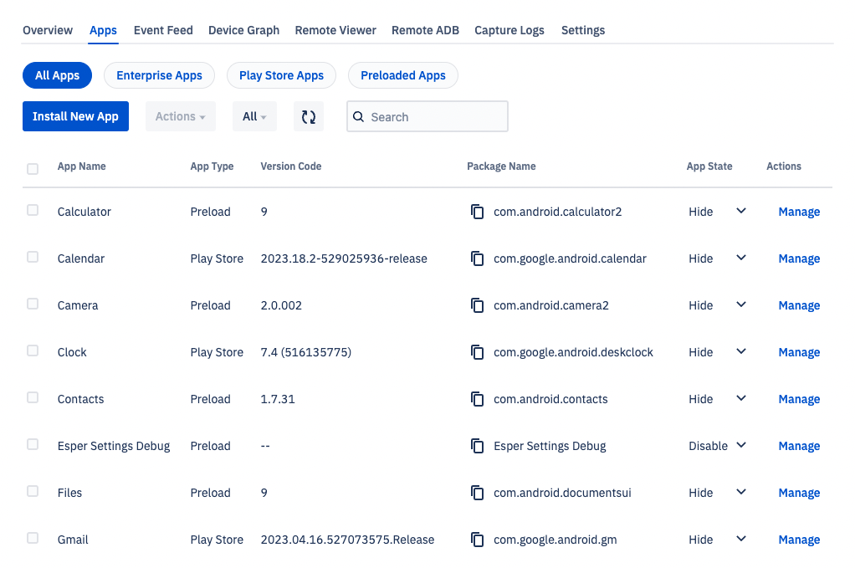Copy the com.google.android.gm package name

(x=478, y=540)
